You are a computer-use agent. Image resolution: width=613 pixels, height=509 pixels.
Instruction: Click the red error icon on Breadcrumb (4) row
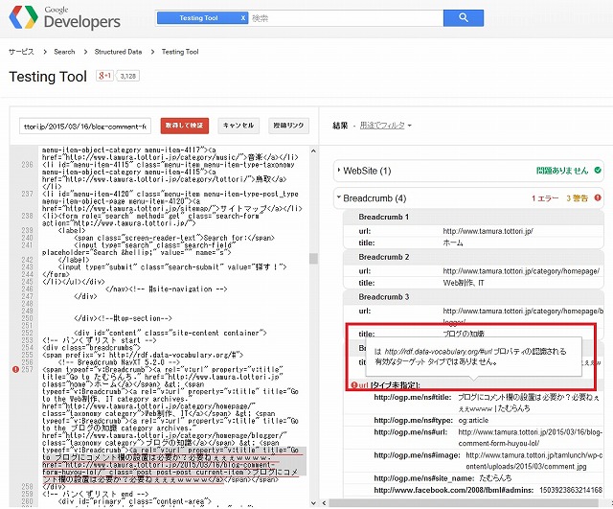(598, 198)
